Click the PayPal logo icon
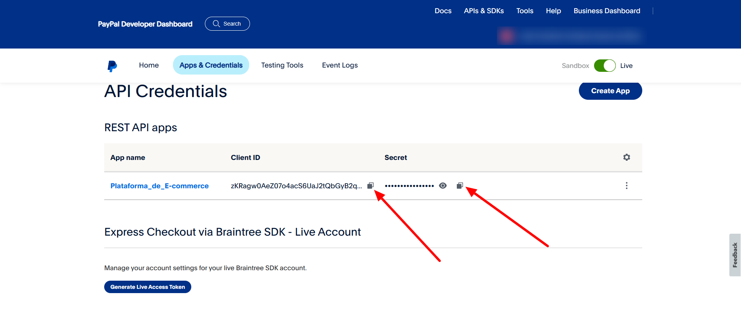 click(112, 66)
